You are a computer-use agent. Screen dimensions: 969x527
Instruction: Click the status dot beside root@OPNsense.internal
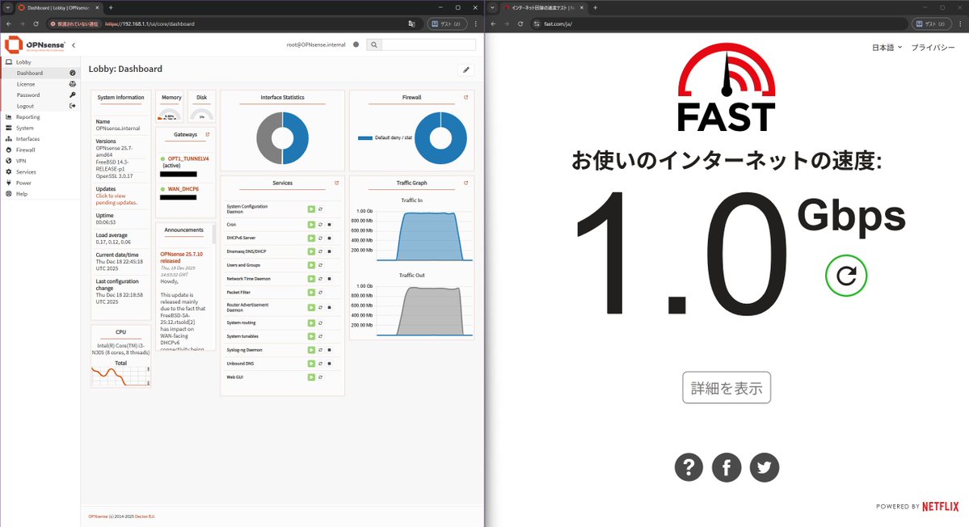point(356,44)
